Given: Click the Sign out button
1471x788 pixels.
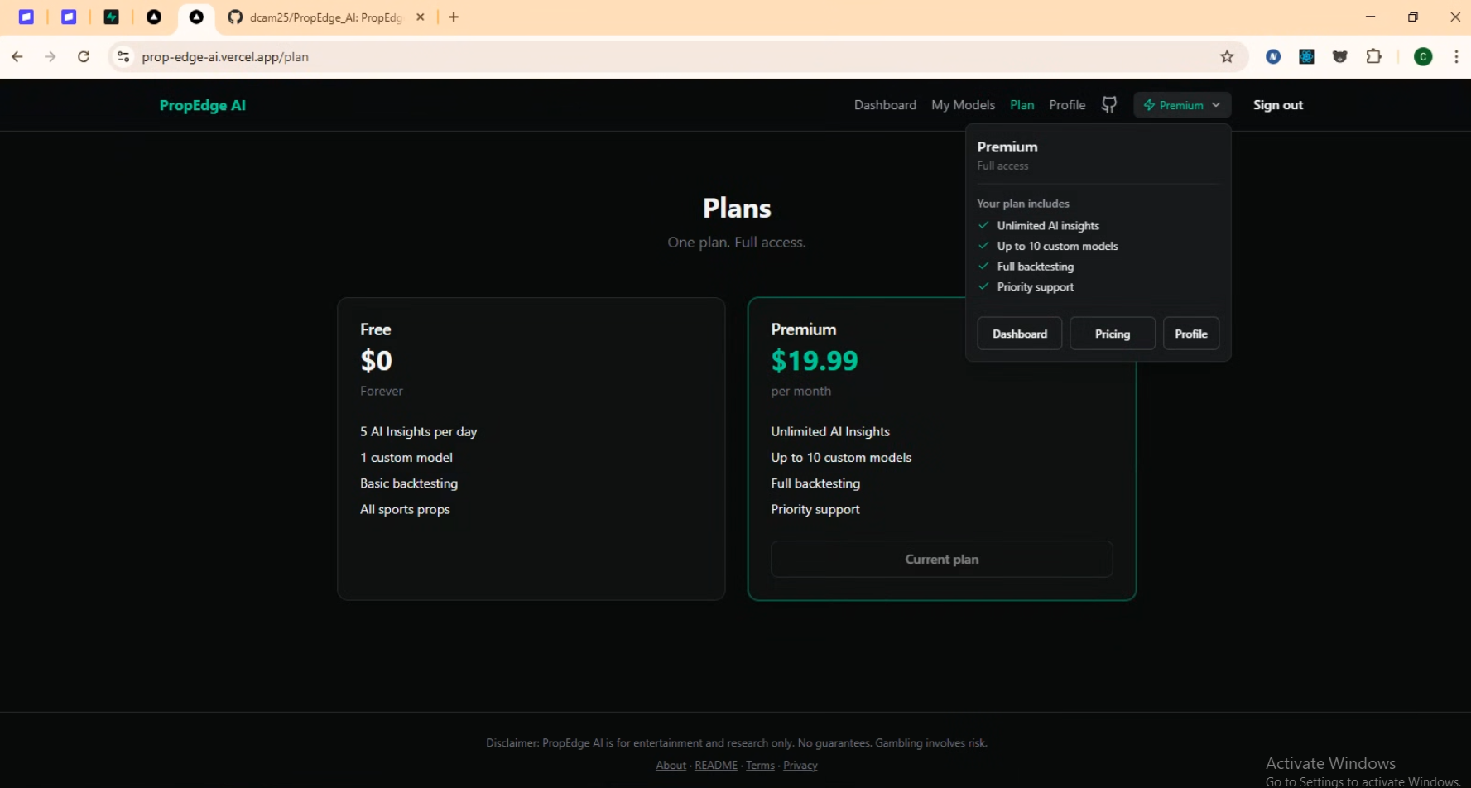Looking at the screenshot, I should (x=1277, y=105).
